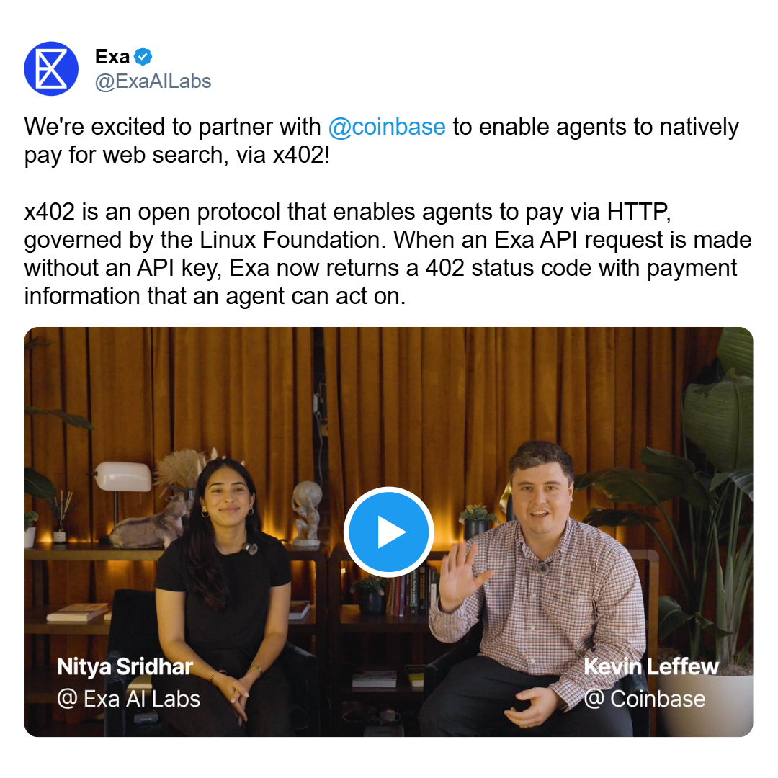778x778 pixels.
Task: Click the '@ Coinbase' caption overlay in video
Action: [x=645, y=699]
